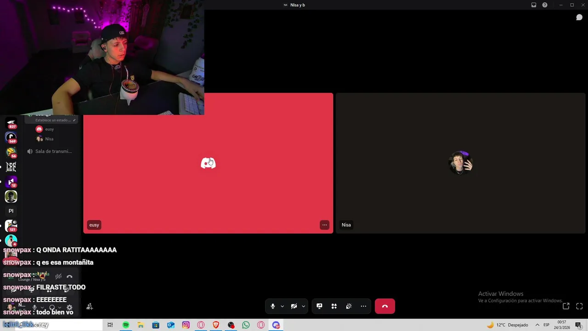Open WhatsApp from the taskbar
Viewport: 588px width, 331px height.
246,325
